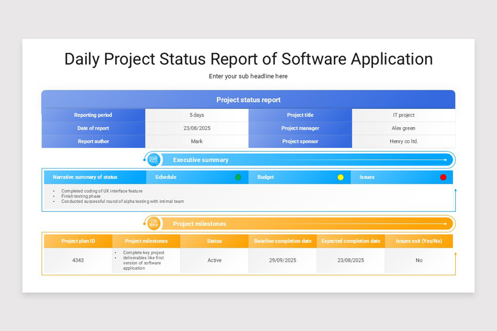This screenshot has height=331, width=497.
Task: Click the Active status cell
Action: (x=215, y=260)
